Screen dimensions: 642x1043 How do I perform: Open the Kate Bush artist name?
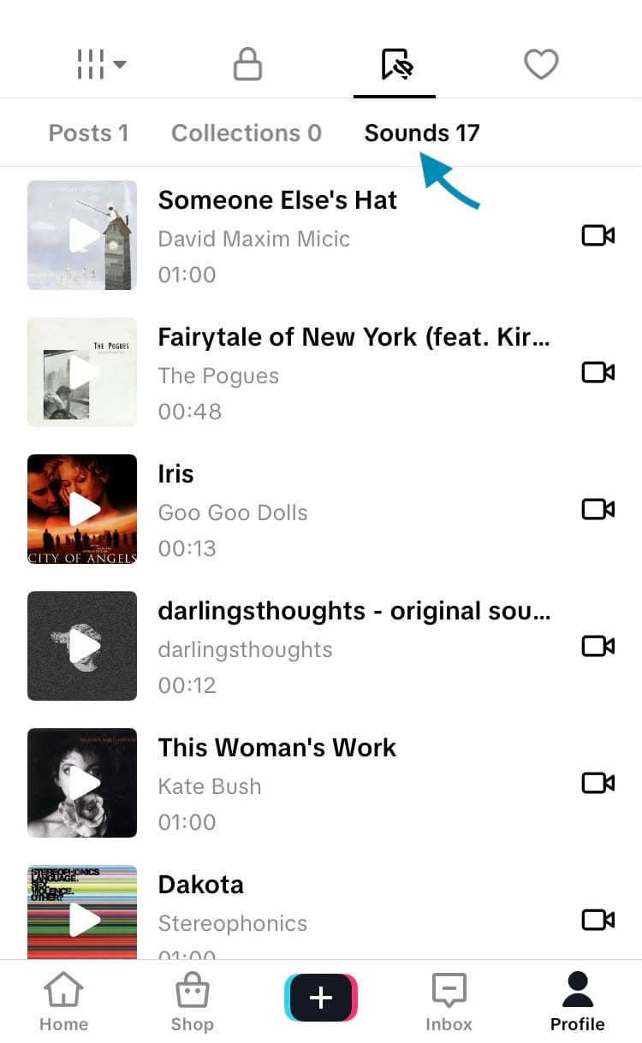(x=210, y=786)
